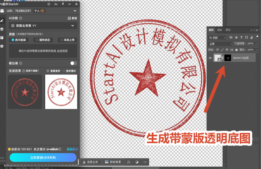Click 选择主体 in contextual task bar
The width and height of the screenshot is (261, 169).
point(91,162)
